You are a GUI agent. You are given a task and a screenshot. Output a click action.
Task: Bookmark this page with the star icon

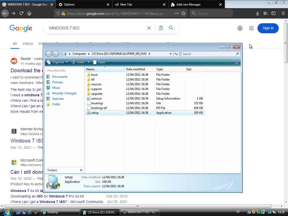[183, 13]
